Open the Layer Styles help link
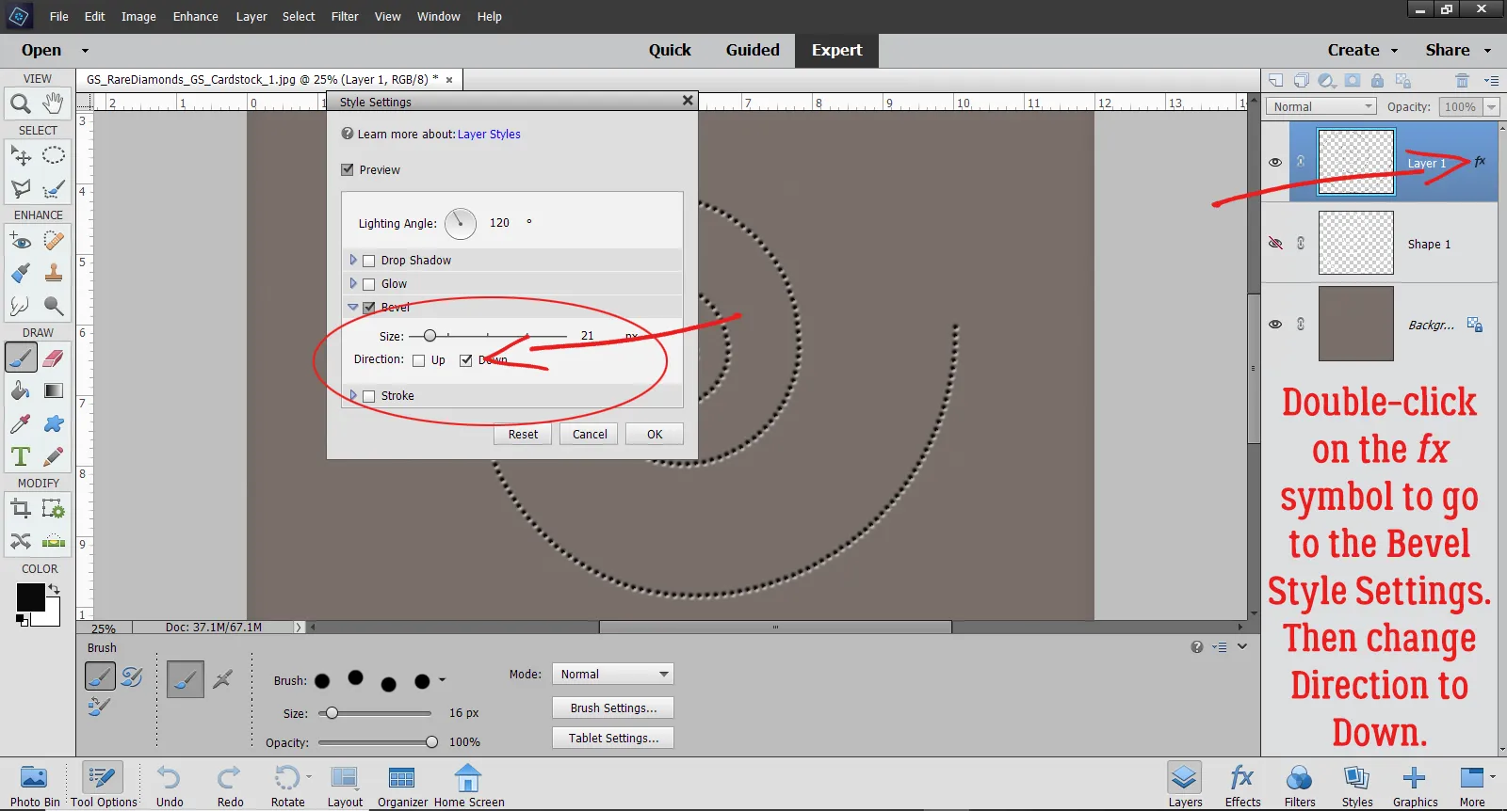This screenshot has height=811, width=1507. pyautogui.click(x=489, y=135)
